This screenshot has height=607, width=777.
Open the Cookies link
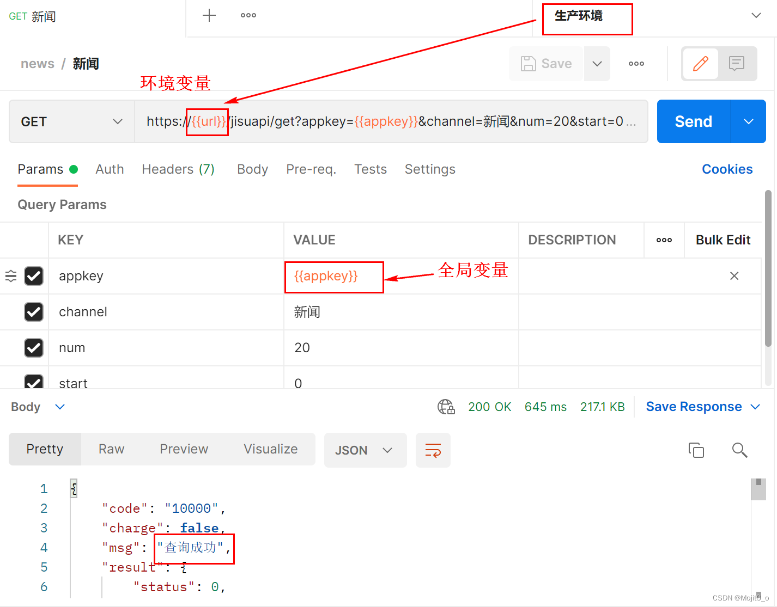[x=727, y=169]
